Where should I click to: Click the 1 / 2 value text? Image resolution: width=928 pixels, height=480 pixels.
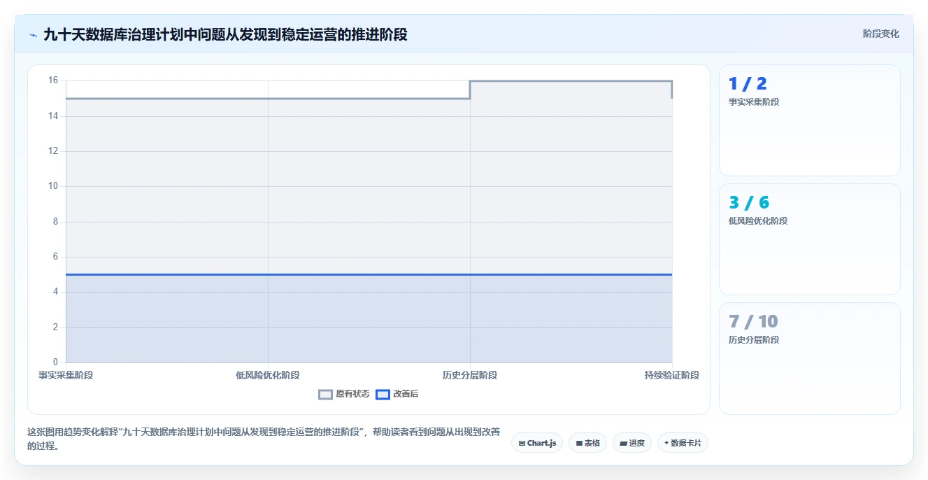click(x=748, y=84)
